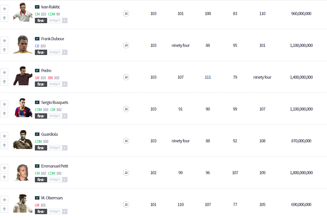Click the 1,400,000,000 price in Pedro's row
This screenshot has height=220, width=327.
tap(301, 77)
